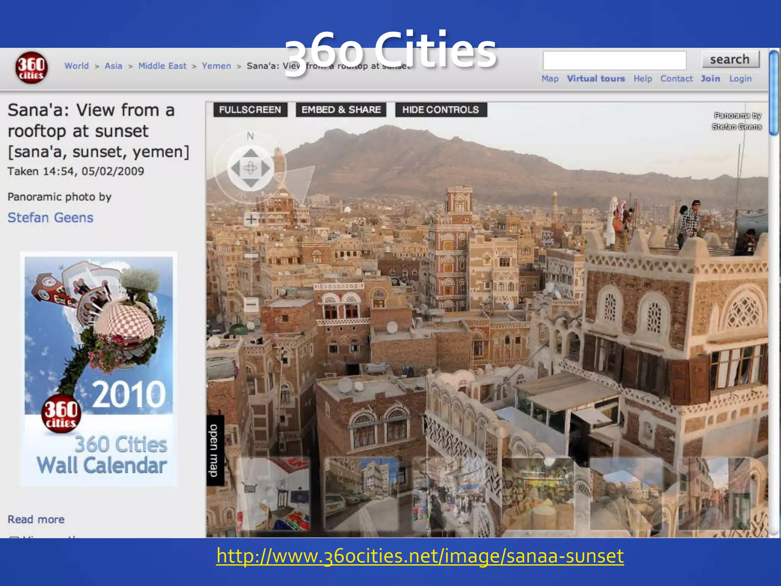Click the 'Taken 14:54, 05/02/2009' text
The height and width of the screenshot is (586, 781).
(76, 171)
